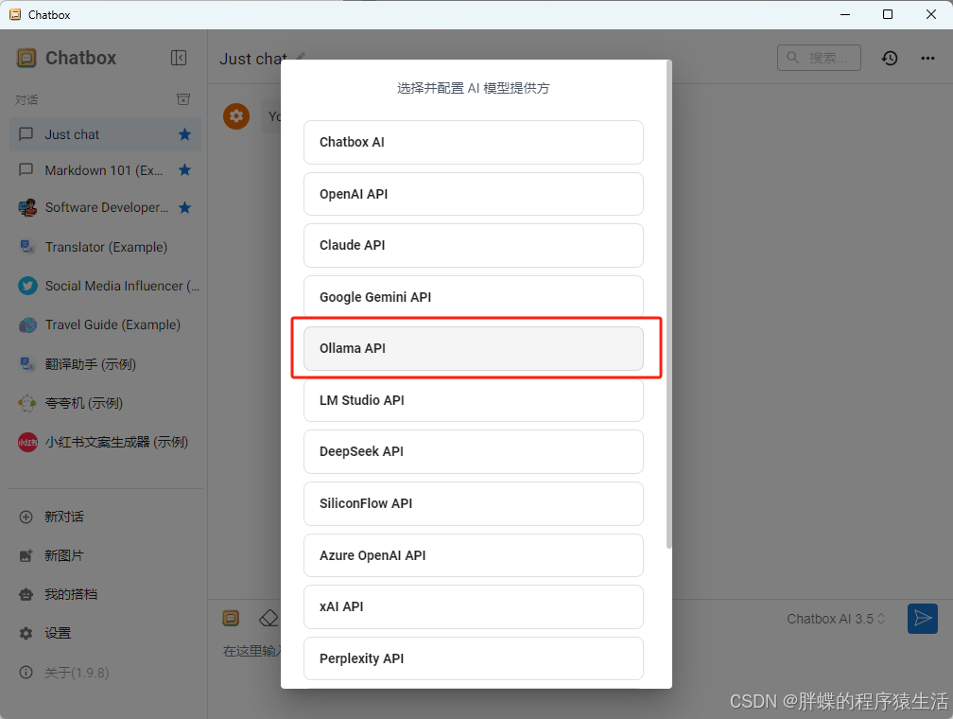Open Social Media Influencer conversation
Image resolution: width=953 pixels, height=719 pixels.
[105, 286]
